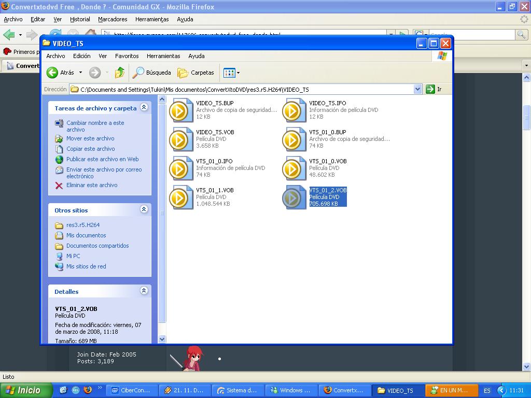531x398 pixels.
Task: Open Mis documentos link
Action: [86, 236]
